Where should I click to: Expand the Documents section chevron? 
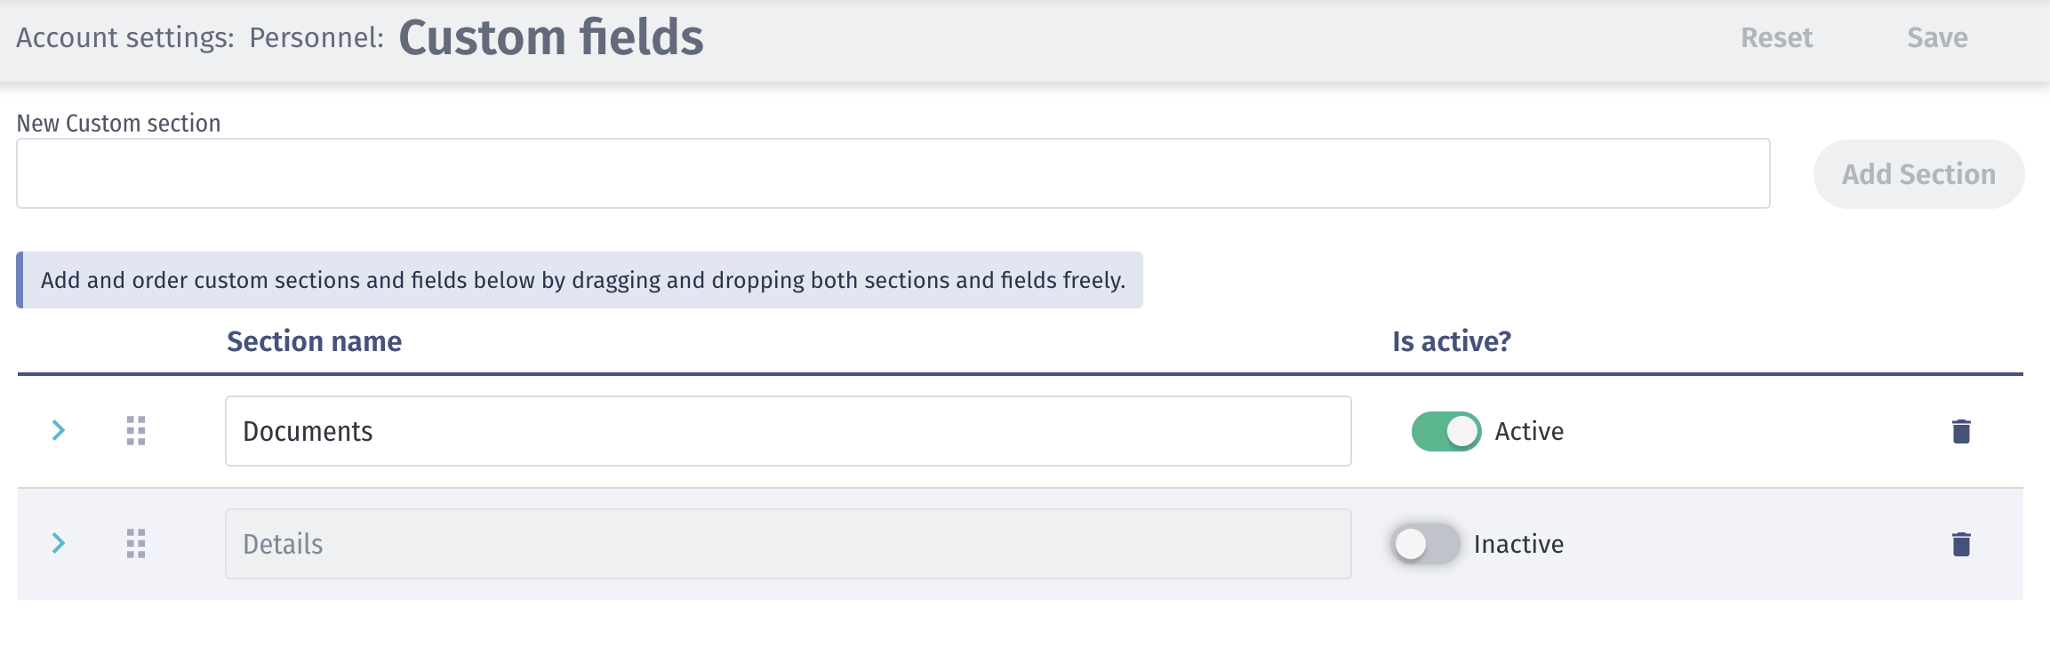point(59,431)
